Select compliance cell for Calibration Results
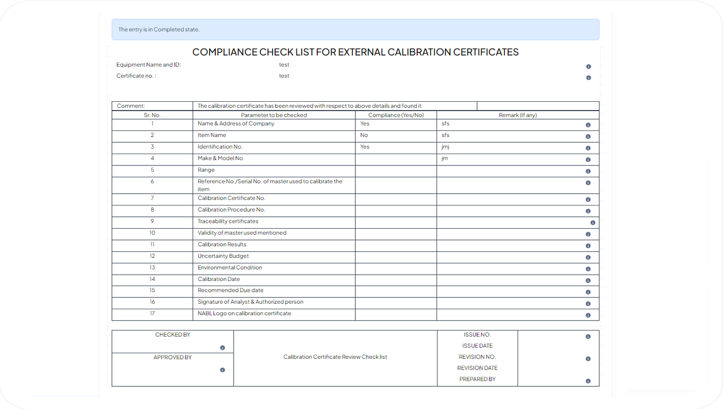Screen dimensions: 723x409 point(395,245)
